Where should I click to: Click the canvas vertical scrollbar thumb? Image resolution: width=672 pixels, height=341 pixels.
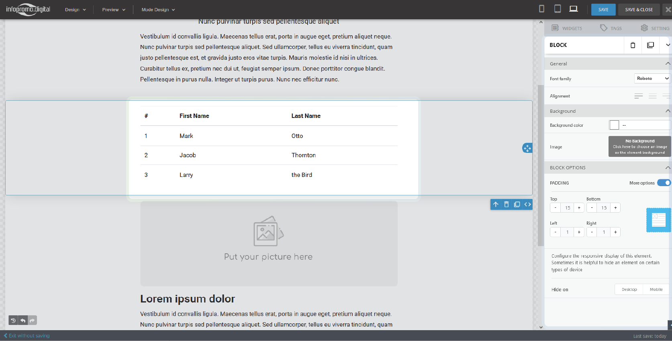(x=541, y=165)
